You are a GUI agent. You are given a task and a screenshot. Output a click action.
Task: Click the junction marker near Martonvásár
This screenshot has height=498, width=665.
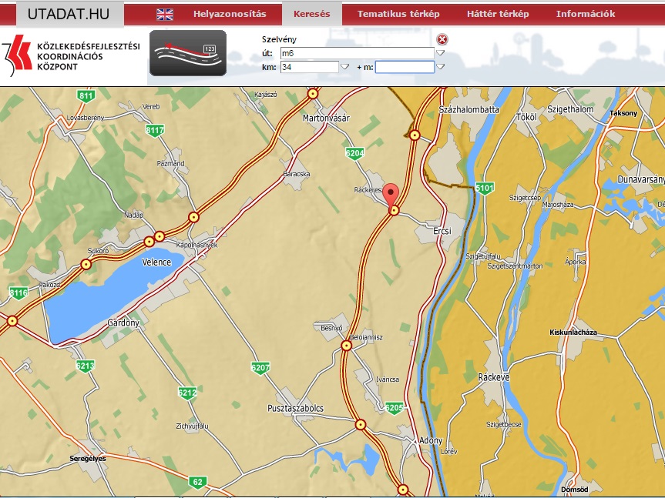click(312, 94)
